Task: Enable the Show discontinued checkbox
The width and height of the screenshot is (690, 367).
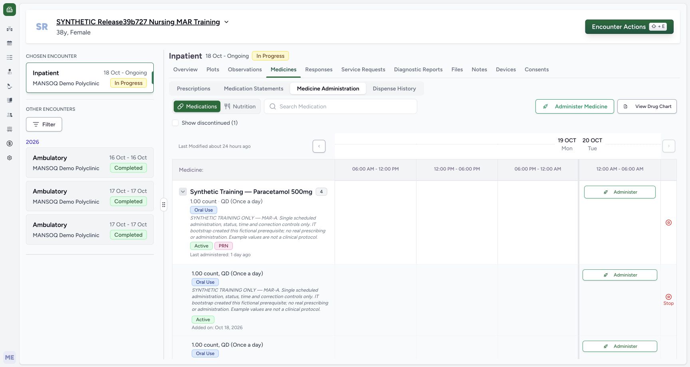Action: 175,123
